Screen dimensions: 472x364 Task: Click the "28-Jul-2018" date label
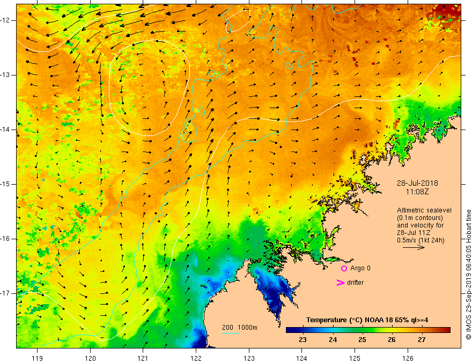tap(417, 183)
